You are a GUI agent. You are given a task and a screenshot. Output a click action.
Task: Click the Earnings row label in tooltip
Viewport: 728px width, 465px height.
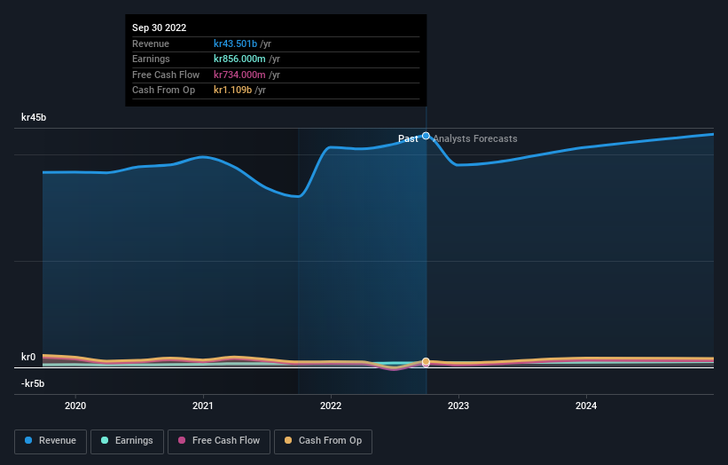(x=151, y=59)
